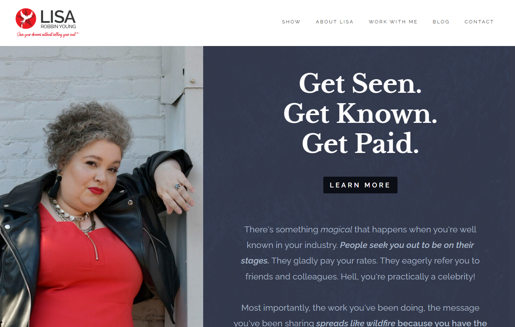515x327 pixels.
Task: Click the 'Get Paid.' headline
Action: tap(360, 143)
